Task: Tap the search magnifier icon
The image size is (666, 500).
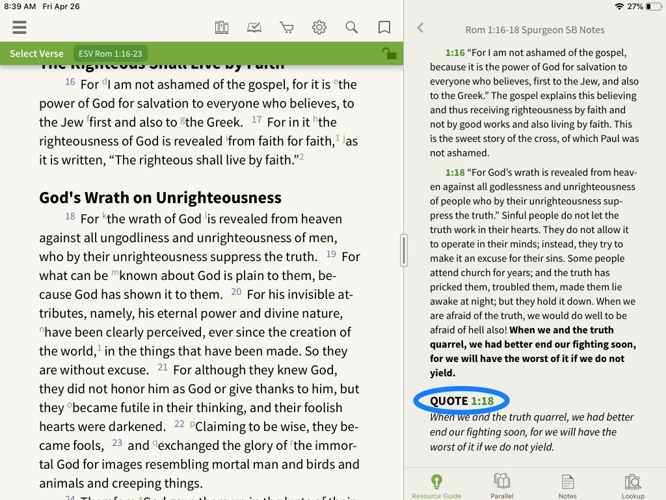Action: coord(351,27)
